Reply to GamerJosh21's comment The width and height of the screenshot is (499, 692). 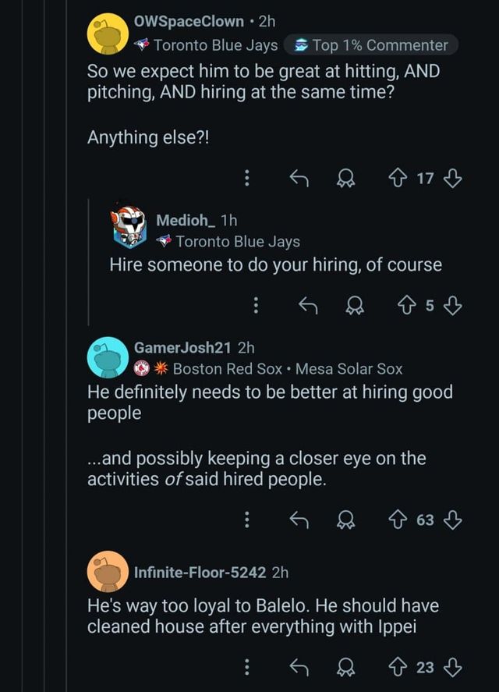click(x=299, y=519)
